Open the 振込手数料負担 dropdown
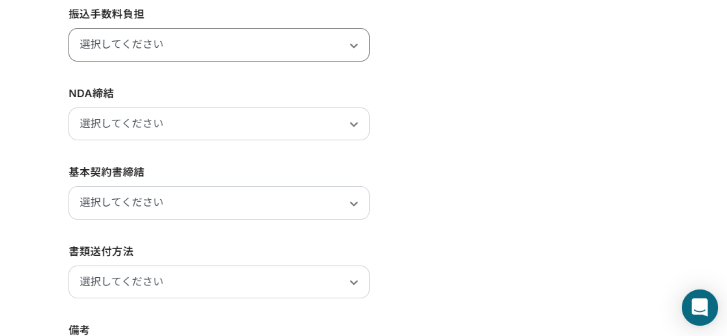Image resolution: width=727 pixels, height=336 pixels. click(218, 45)
